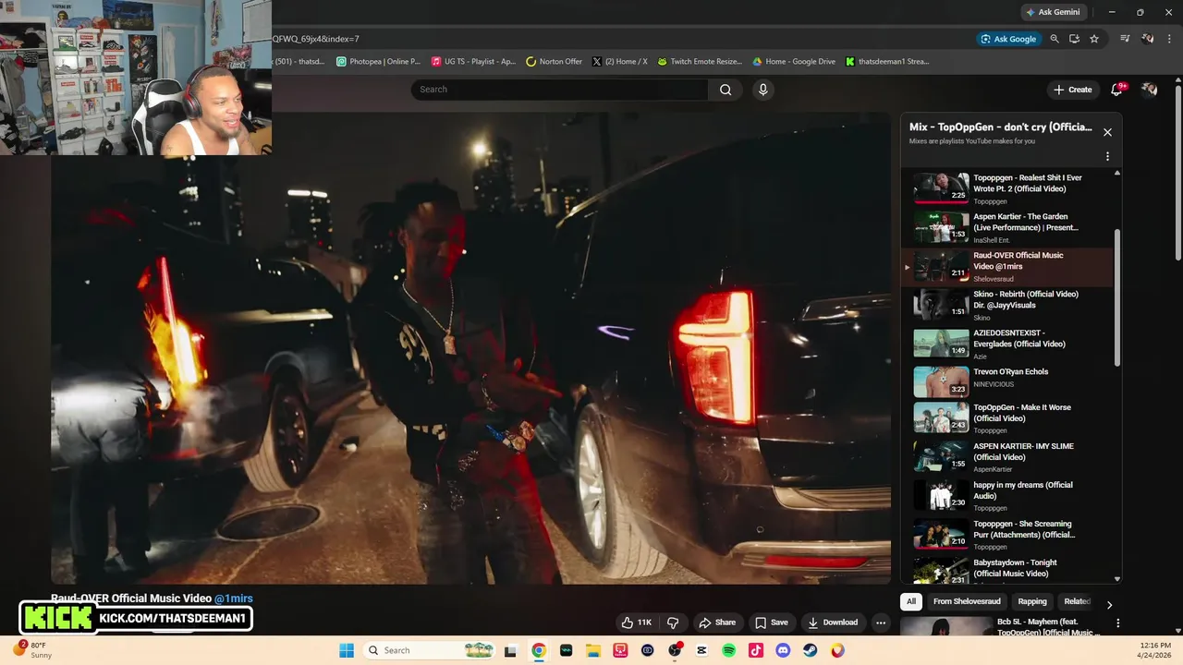Play Trevon O'Ryan Echols video

click(1007, 382)
